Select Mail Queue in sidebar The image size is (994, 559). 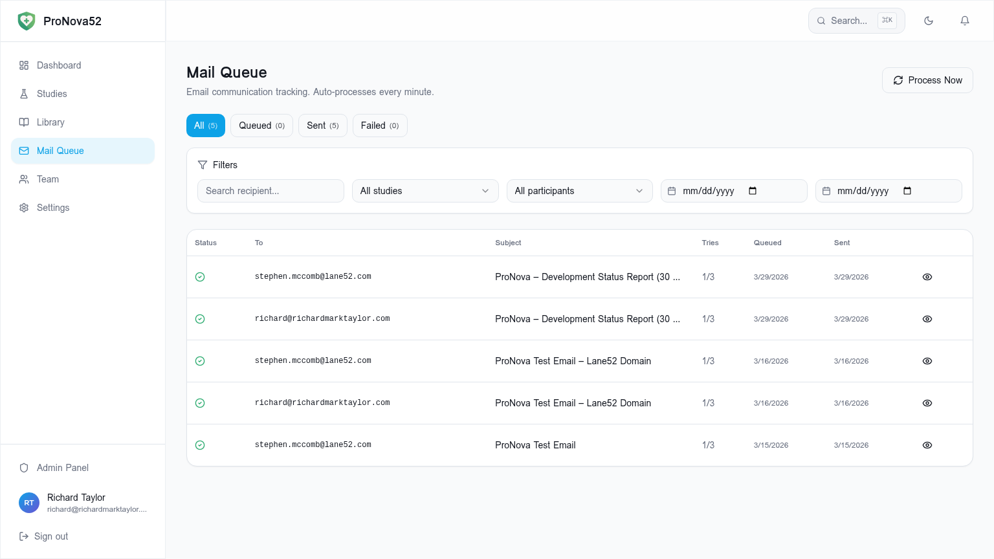pos(83,151)
